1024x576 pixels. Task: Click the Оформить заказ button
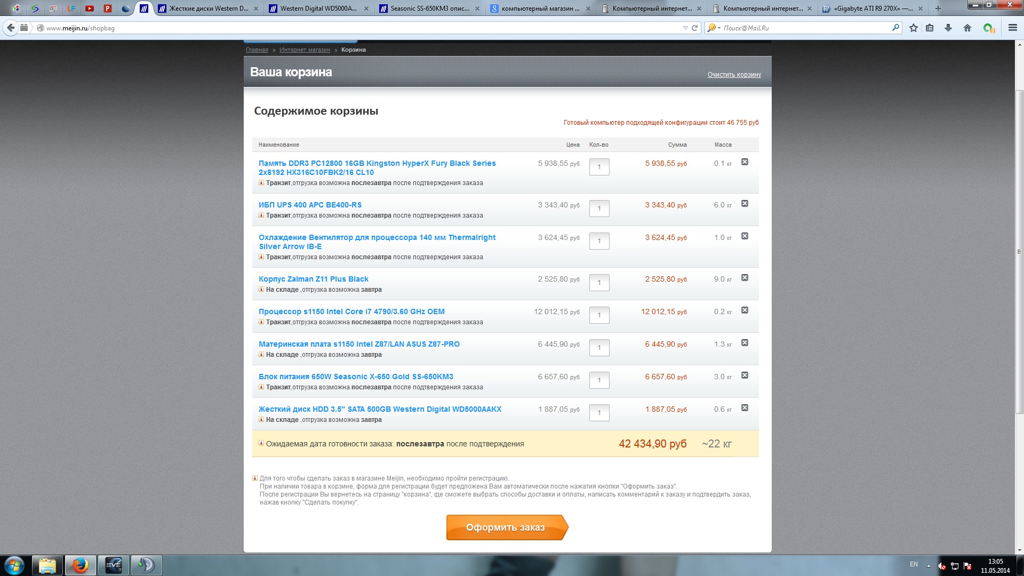(x=506, y=527)
